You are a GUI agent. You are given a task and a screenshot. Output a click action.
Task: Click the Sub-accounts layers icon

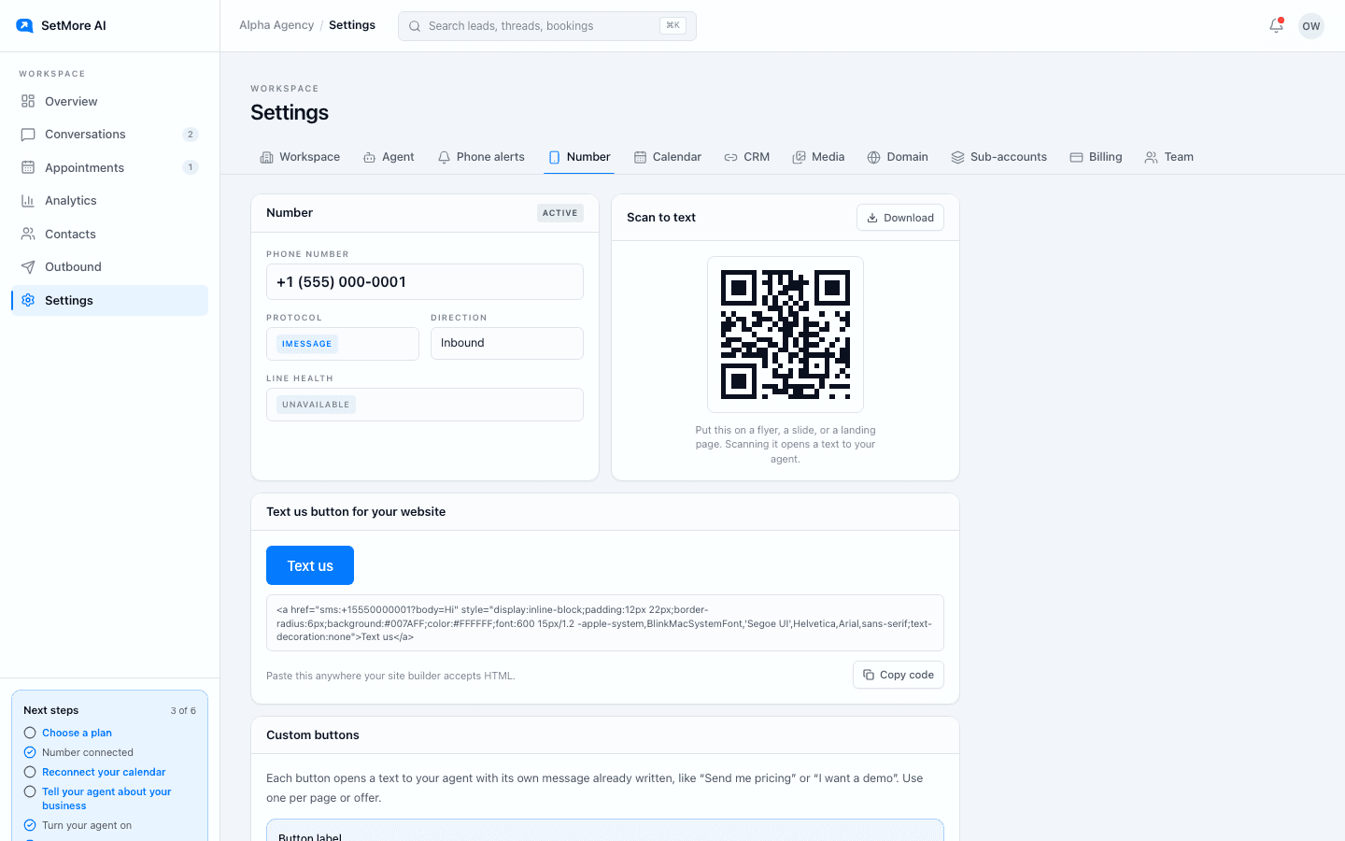957,157
